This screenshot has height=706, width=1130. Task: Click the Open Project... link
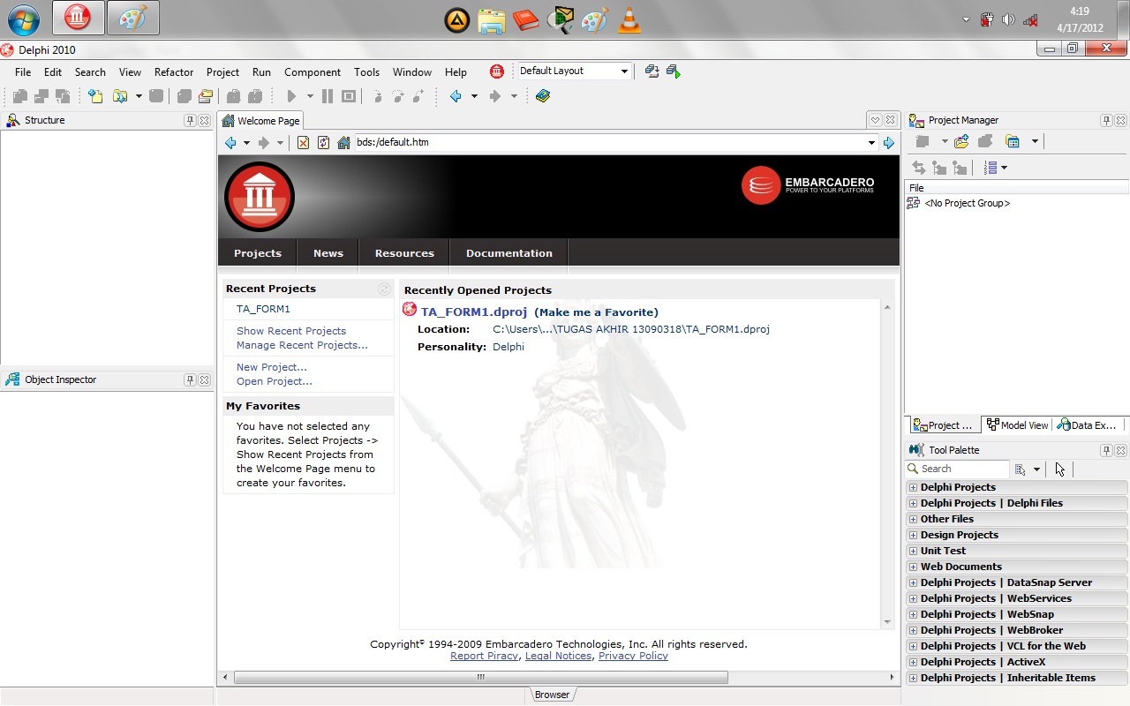275,381
